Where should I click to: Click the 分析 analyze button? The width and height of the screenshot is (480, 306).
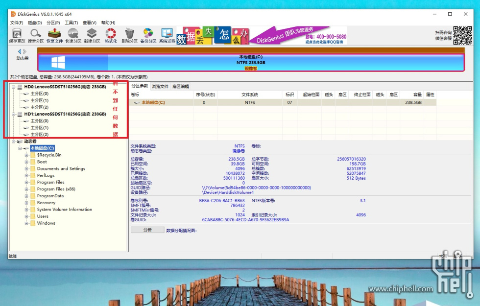(x=147, y=230)
